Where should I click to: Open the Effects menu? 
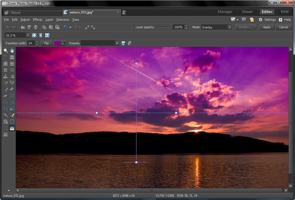38,20
